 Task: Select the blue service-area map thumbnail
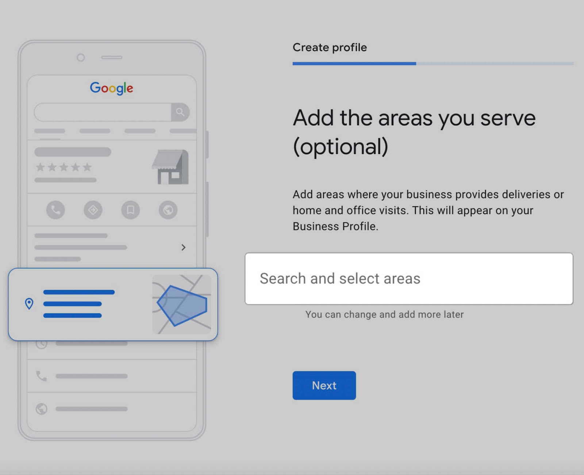tap(181, 304)
